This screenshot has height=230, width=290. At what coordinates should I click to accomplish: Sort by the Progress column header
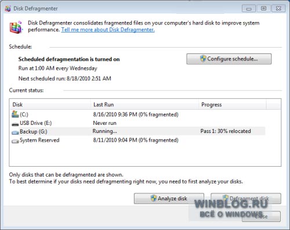click(233, 105)
